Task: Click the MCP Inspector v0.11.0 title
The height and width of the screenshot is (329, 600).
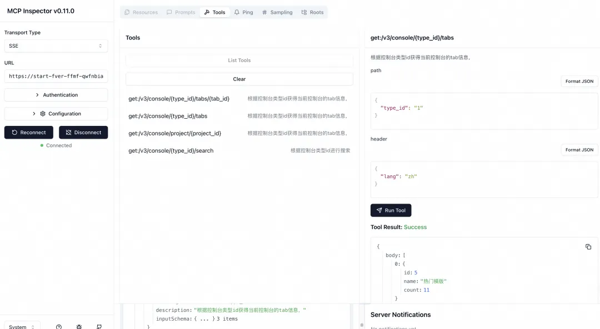Action: point(41,11)
